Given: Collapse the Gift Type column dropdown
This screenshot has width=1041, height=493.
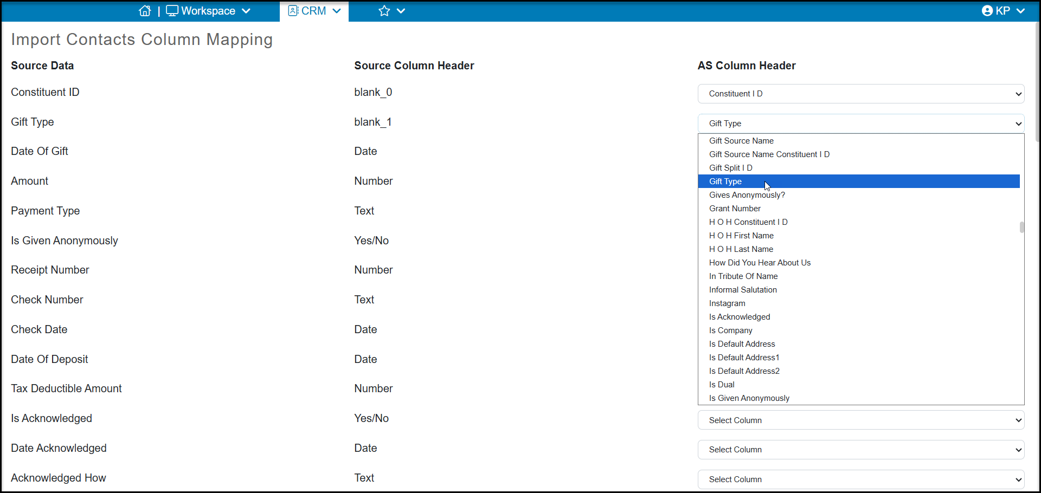Looking at the screenshot, I should (x=861, y=124).
